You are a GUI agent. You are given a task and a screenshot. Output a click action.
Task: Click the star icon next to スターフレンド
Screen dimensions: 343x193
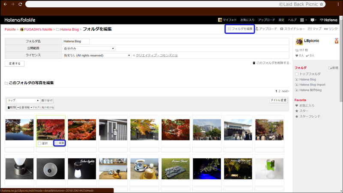[x=297, y=116]
